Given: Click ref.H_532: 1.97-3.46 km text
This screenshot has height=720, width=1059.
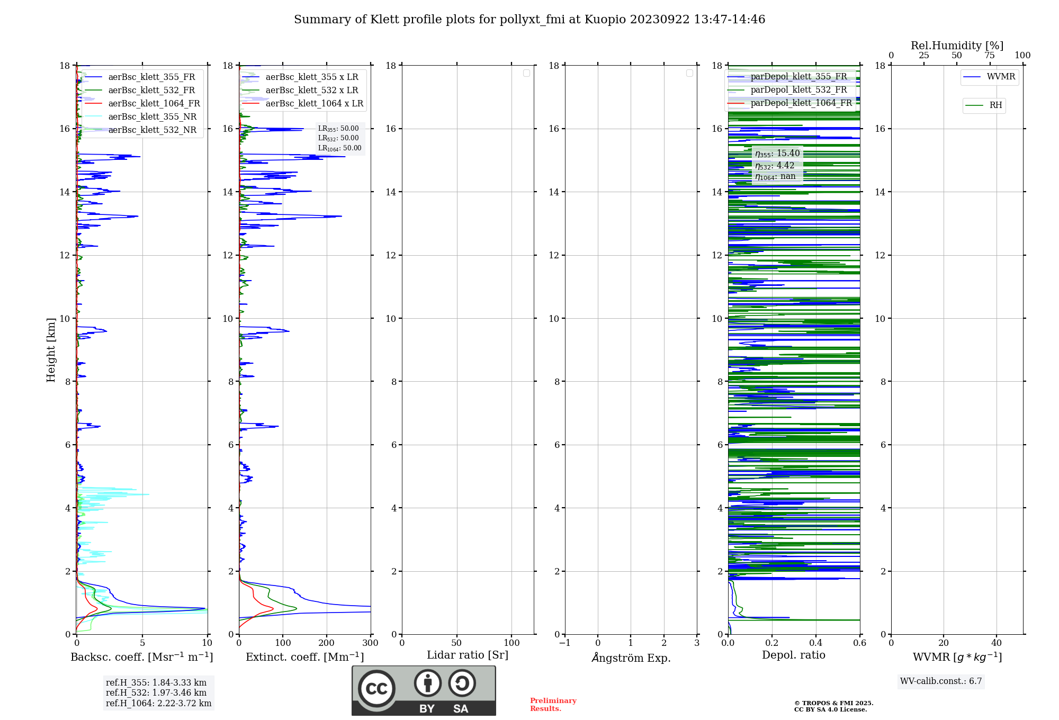Looking at the screenshot, I should pos(156,693).
